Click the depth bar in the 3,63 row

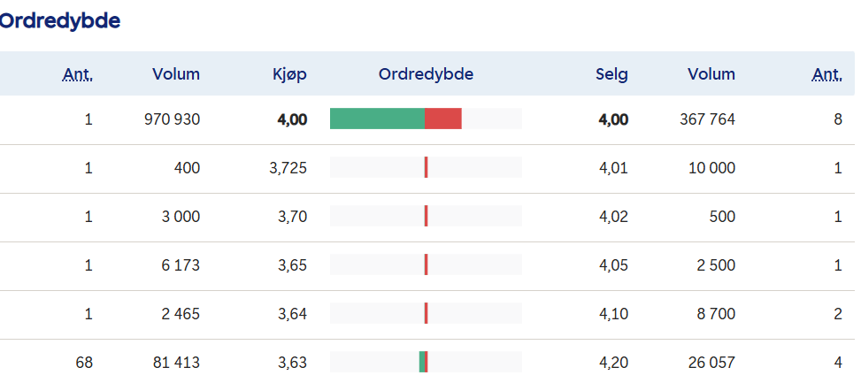pyautogui.click(x=424, y=362)
